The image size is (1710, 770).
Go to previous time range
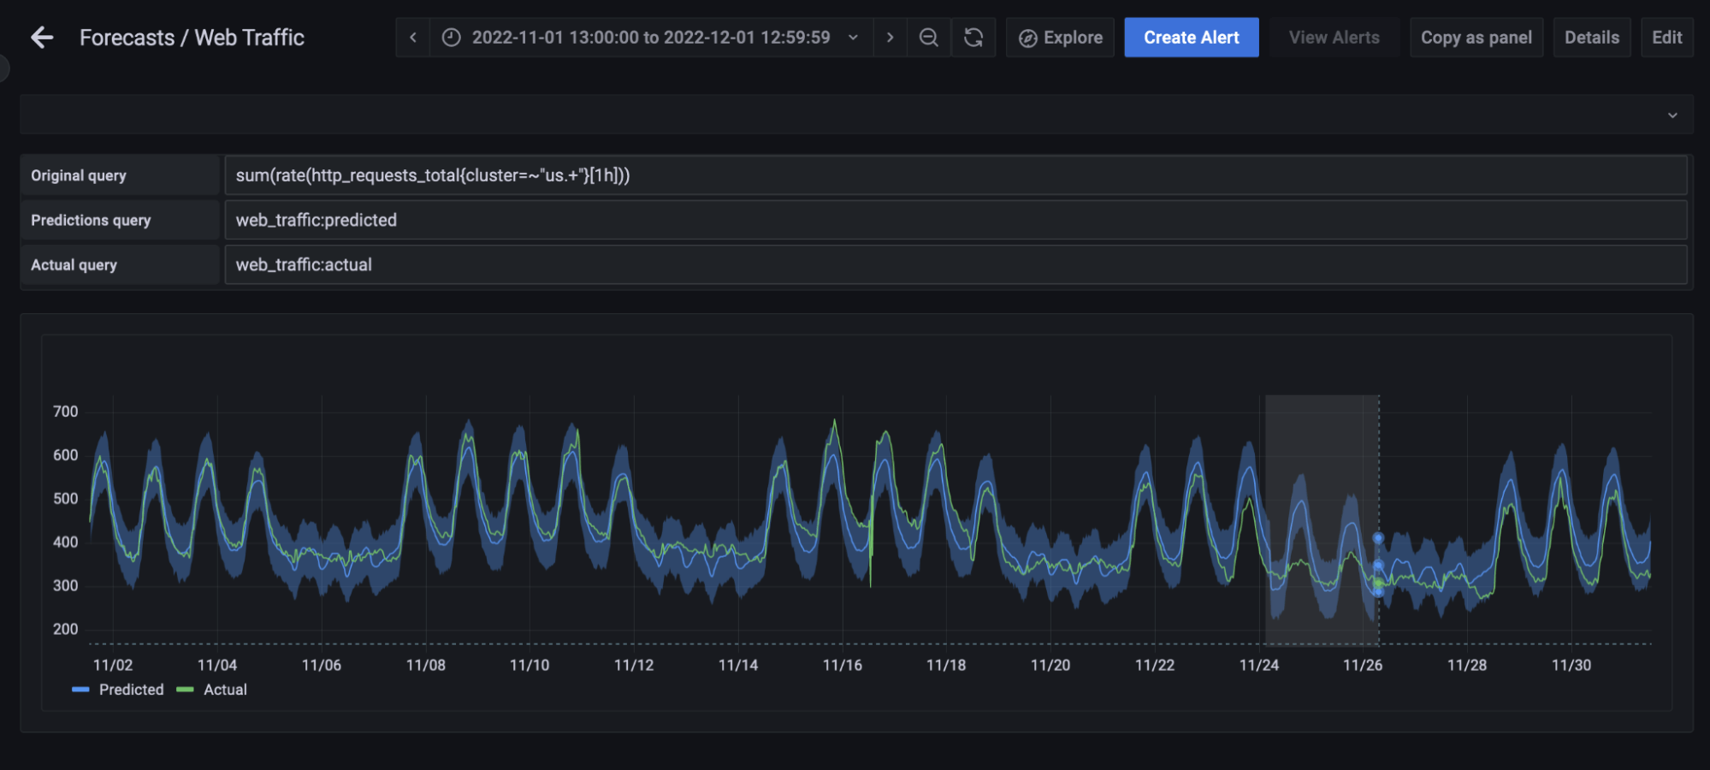[413, 38]
